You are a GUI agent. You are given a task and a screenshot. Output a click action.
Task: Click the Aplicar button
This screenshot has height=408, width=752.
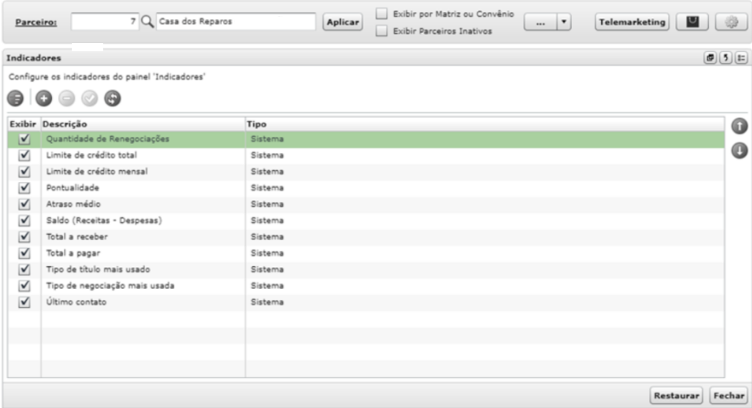(343, 22)
